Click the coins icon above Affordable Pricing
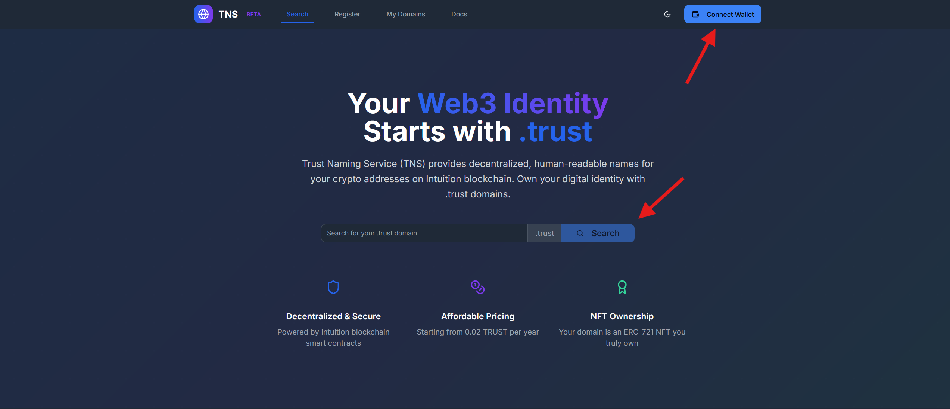Viewport: 950px width, 409px height. pyautogui.click(x=478, y=287)
